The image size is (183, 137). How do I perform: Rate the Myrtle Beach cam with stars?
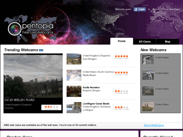121,73
